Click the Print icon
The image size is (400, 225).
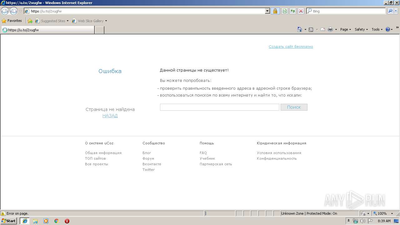(330, 29)
